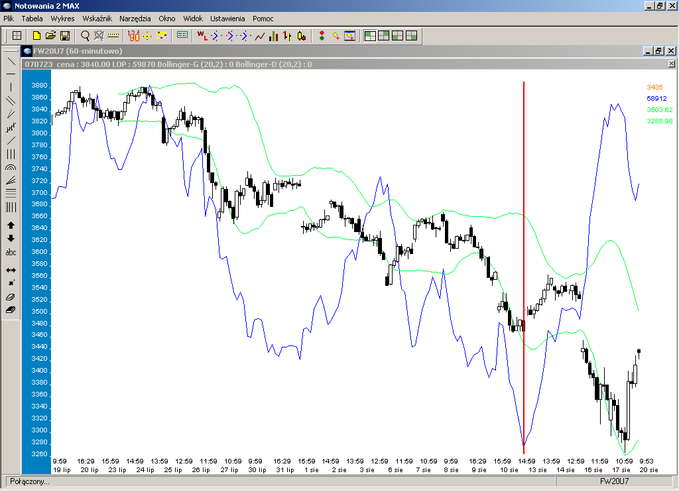Screen dimensions: 679x492
Task: Select the yellow ruler measure icon
Action: (113, 36)
